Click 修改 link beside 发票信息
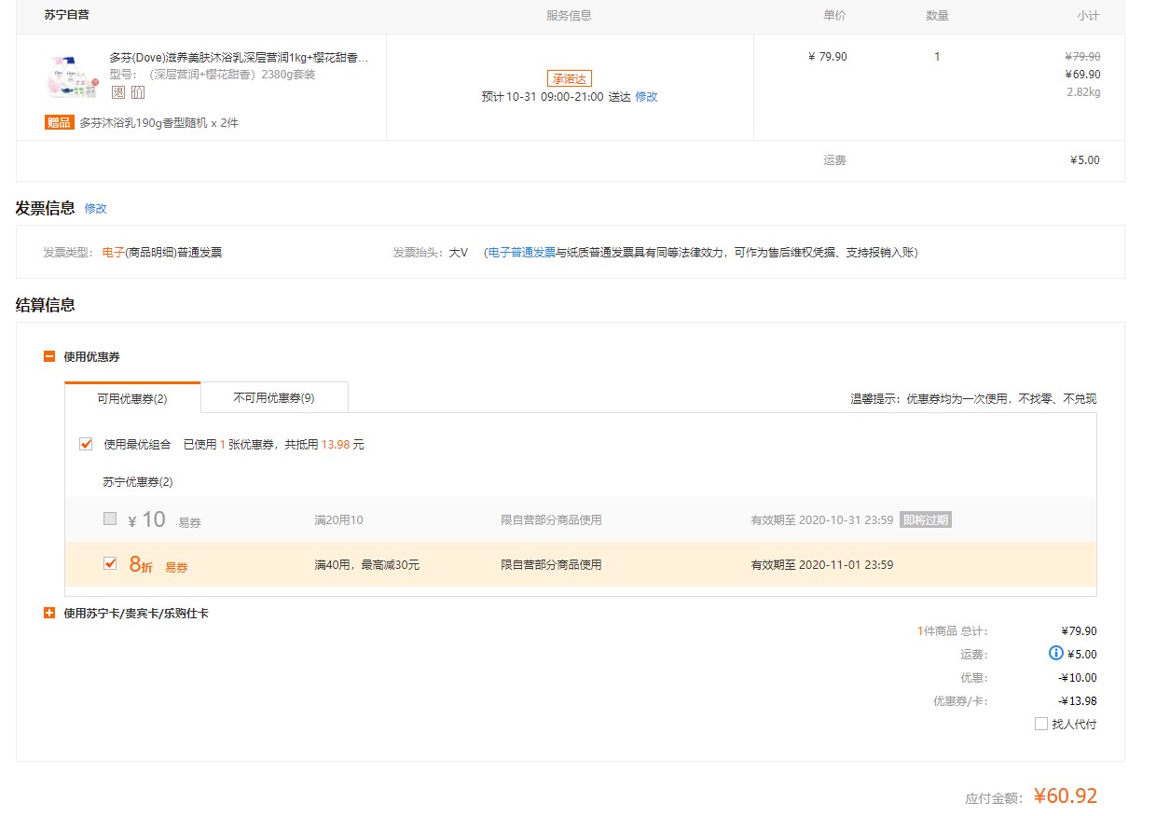Viewport: 1170px width, 816px height. tap(96, 208)
